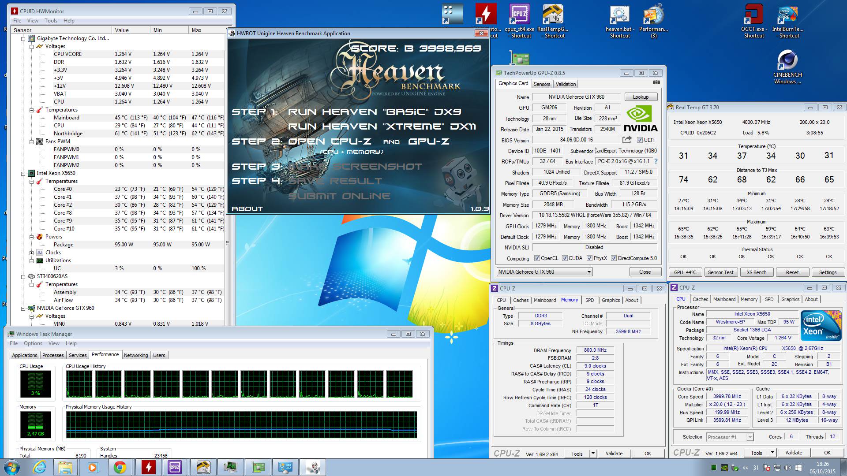Select the heaven.bat shortcut icon

[620, 21]
